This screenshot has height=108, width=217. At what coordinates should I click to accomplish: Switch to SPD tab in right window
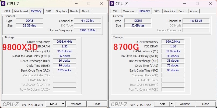157,11
